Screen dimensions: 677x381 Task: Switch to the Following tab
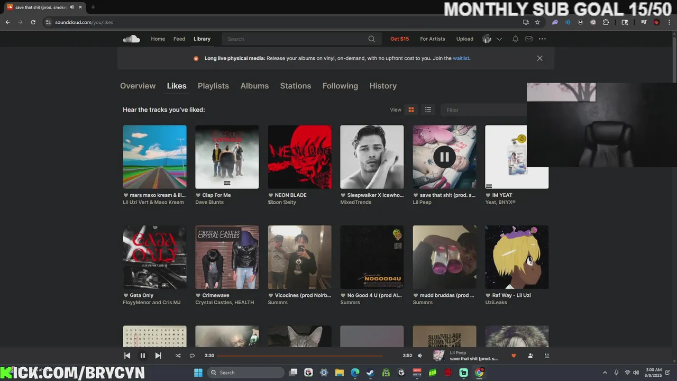coord(340,86)
